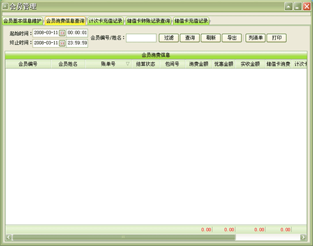Click the roll-up arrow button in title bar
This screenshot has height=246, width=313.
coord(288,6)
